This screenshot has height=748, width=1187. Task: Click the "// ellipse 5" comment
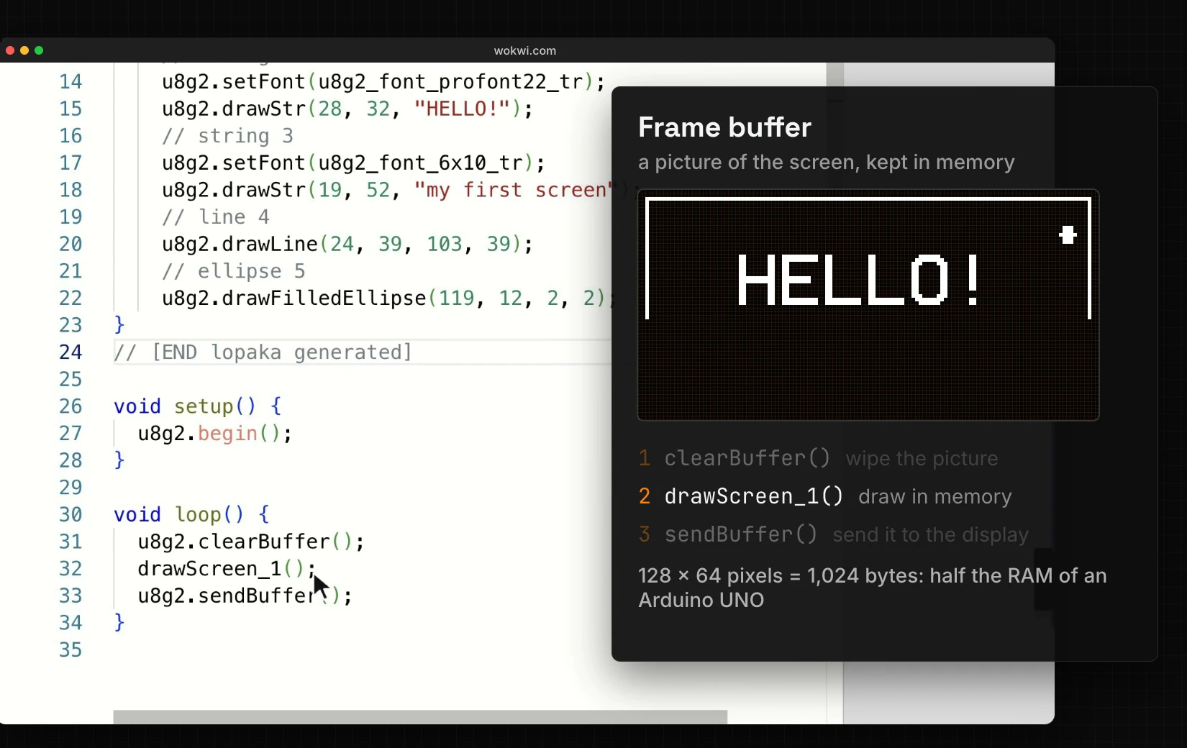234,271
